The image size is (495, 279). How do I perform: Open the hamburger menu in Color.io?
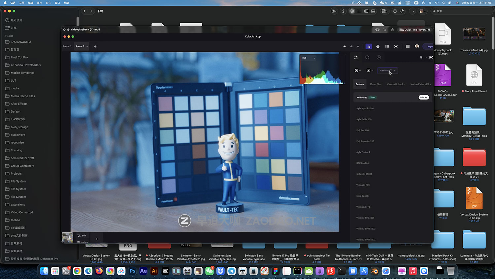pos(408,46)
